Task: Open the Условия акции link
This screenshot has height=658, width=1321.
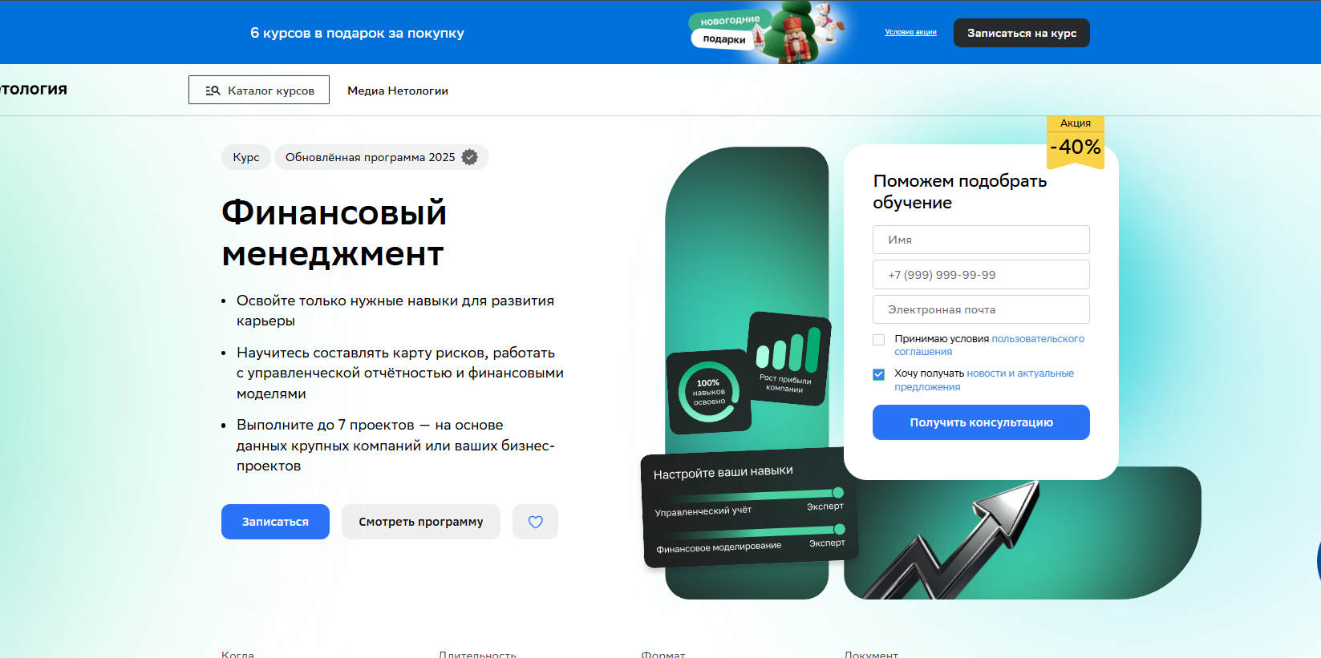Action: tap(910, 32)
